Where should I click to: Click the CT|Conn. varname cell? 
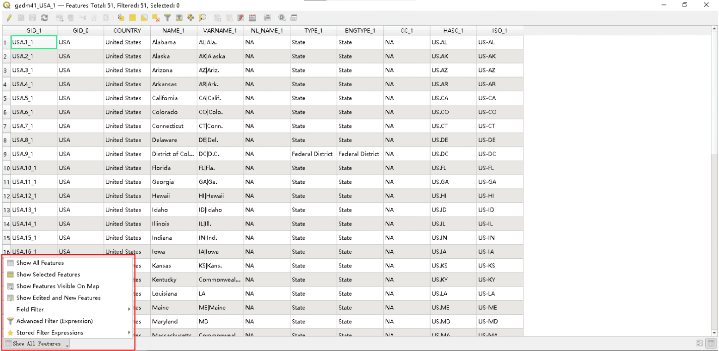pyautogui.click(x=220, y=126)
